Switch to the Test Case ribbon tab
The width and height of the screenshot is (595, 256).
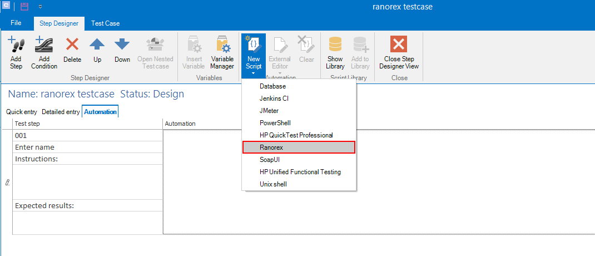tap(106, 23)
